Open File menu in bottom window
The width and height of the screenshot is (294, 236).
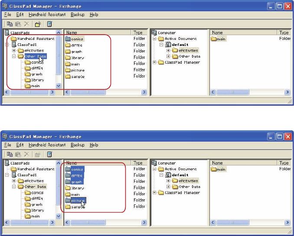(7, 145)
